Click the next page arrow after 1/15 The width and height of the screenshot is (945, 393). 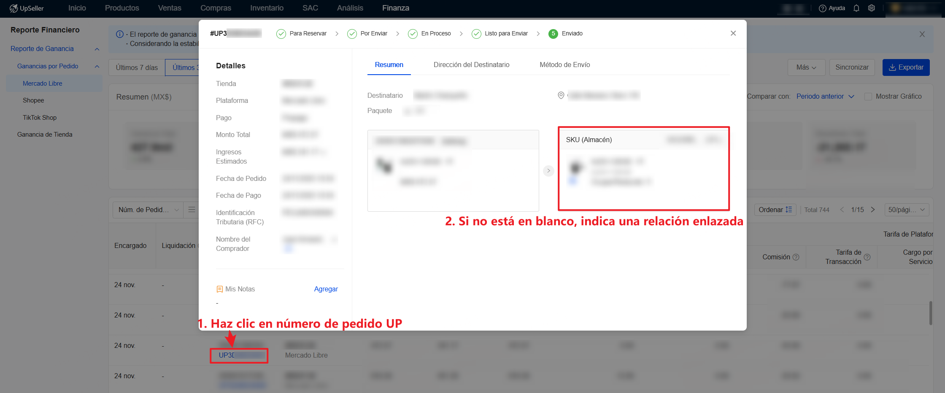[x=873, y=209]
